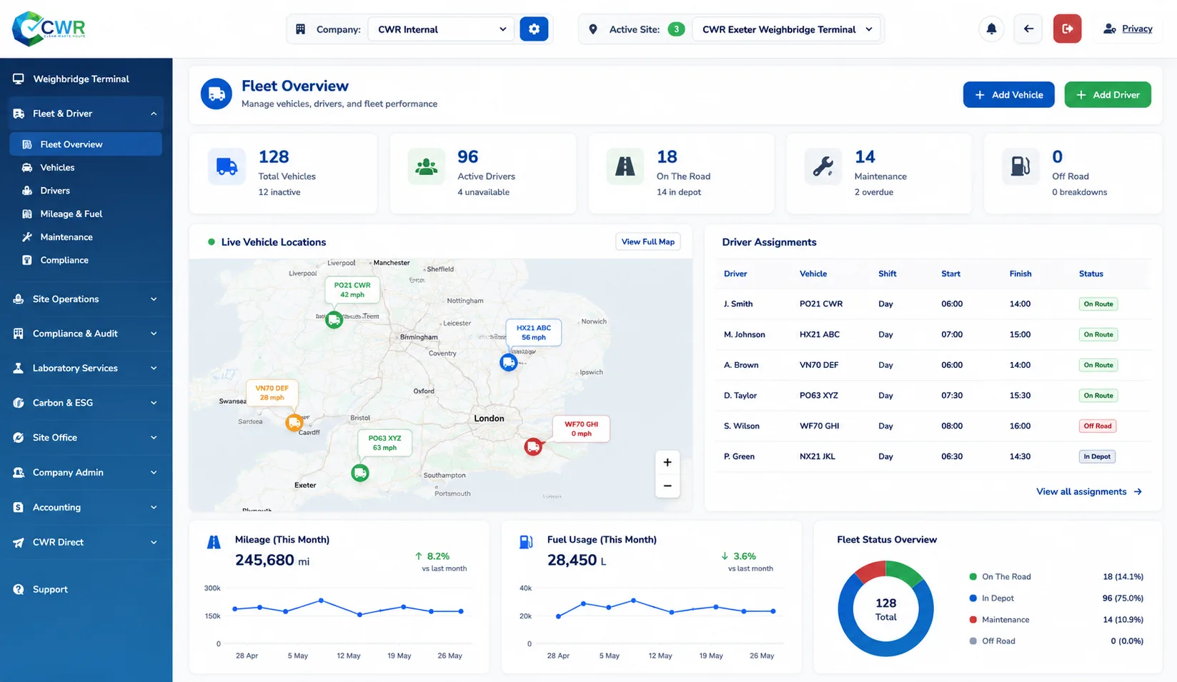The width and height of the screenshot is (1177, 682).
Task: Click the Total Vehicles truck icon
Action: (227, 166)
